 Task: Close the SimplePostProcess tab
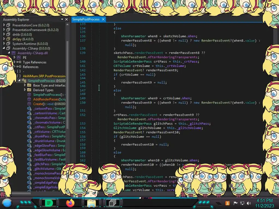(x=103, y=19)
